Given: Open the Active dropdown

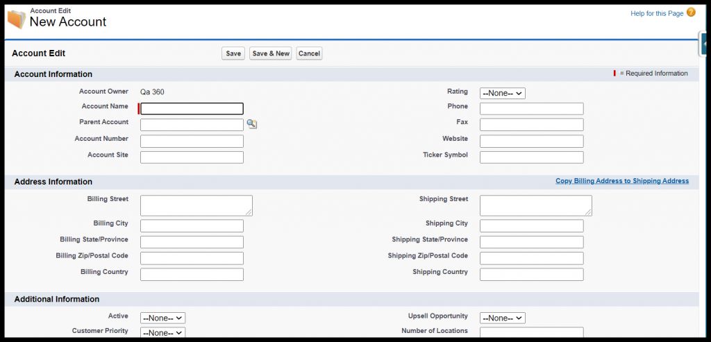Looking at the screenshot, I should click(162, 318).
